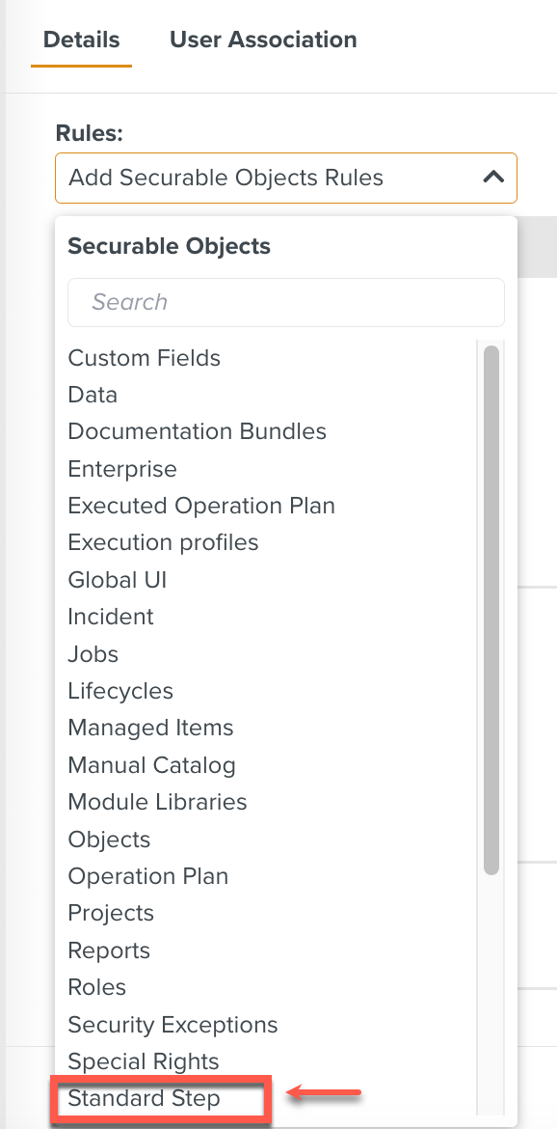Select Custom Fields securable object
The height and width of the screenshot is (1129, 557).
point(144,357)
